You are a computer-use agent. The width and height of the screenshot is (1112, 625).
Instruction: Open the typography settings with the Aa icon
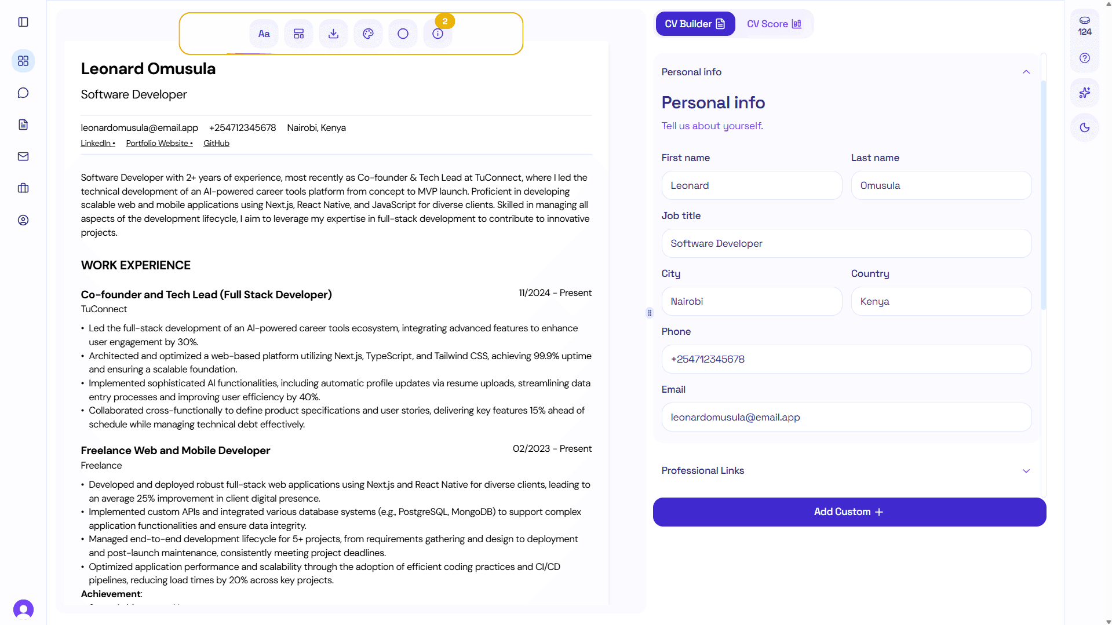264,33
